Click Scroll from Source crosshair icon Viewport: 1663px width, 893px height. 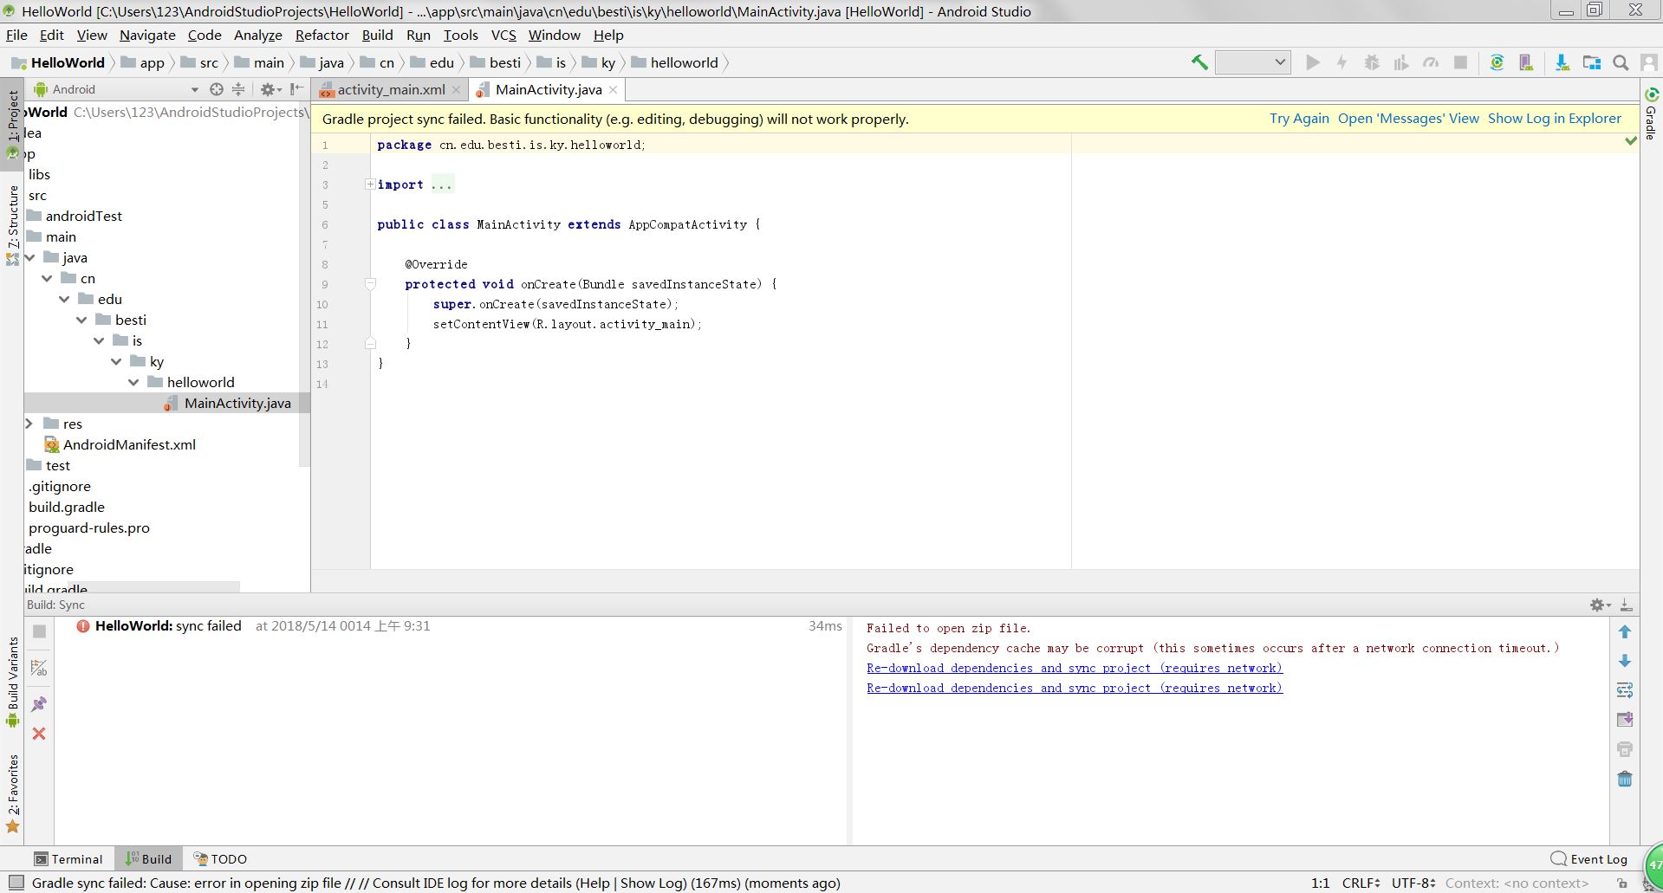(217, 89)
